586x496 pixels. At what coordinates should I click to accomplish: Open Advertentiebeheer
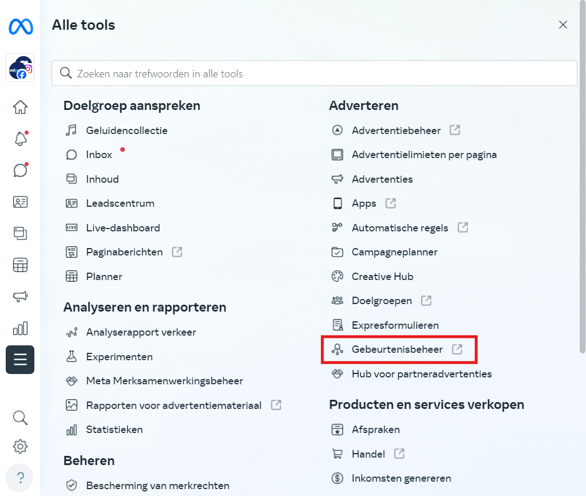click(x=396, y=131)
